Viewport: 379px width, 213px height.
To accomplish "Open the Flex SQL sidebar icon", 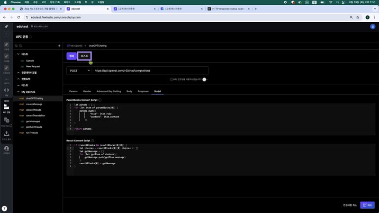I will 7,121.
